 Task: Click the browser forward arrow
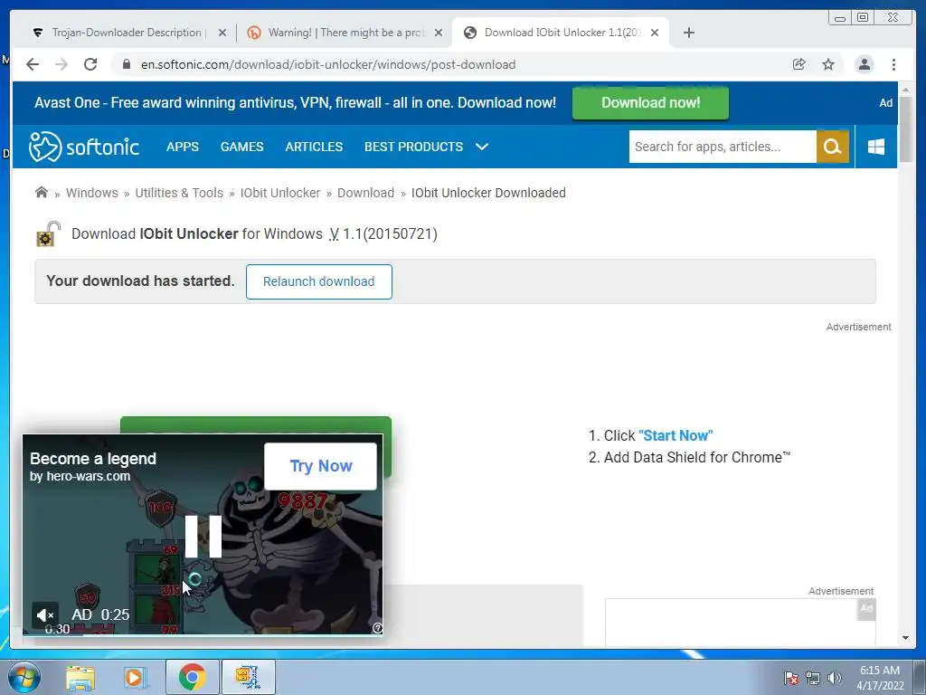(x=61, y=64)
